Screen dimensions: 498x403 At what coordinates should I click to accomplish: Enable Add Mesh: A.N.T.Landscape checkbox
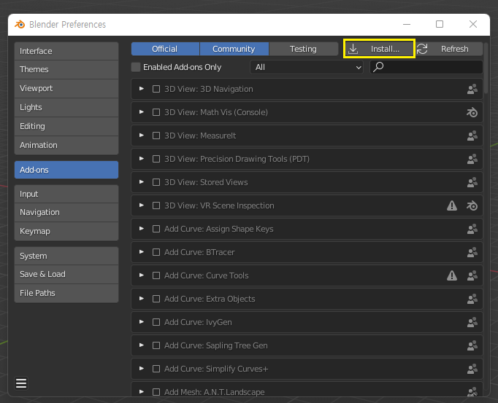click(x=156, y=392)
